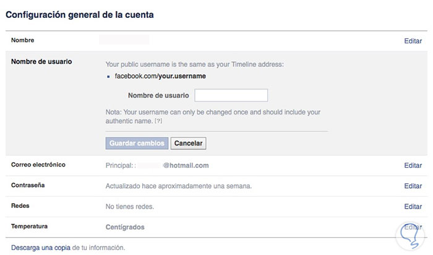The height and width of the screenshot is (255, 433).
Task: Edit the Correo electrónico setting
Action: [x=413, y=166]
